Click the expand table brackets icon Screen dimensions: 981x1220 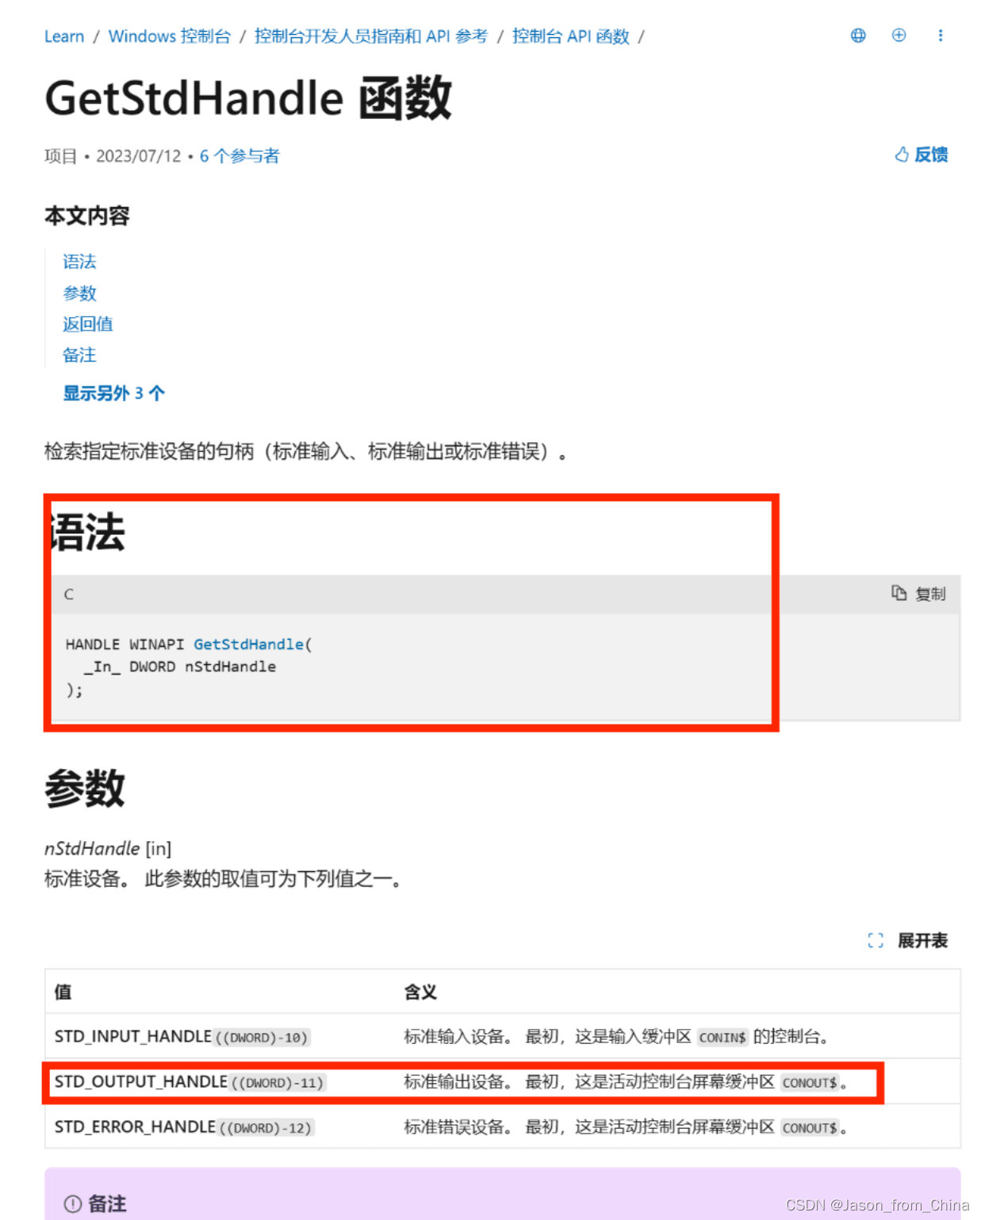pos(876,941)
